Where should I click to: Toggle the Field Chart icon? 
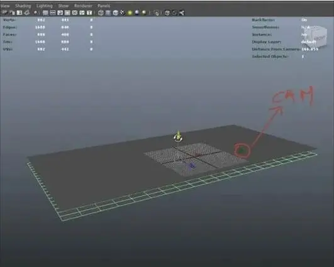coord(75,13)
